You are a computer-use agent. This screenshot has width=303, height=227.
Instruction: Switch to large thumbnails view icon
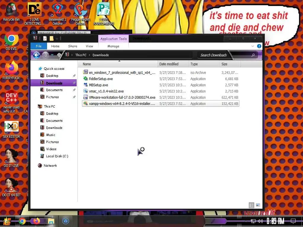tap(258, 205)
